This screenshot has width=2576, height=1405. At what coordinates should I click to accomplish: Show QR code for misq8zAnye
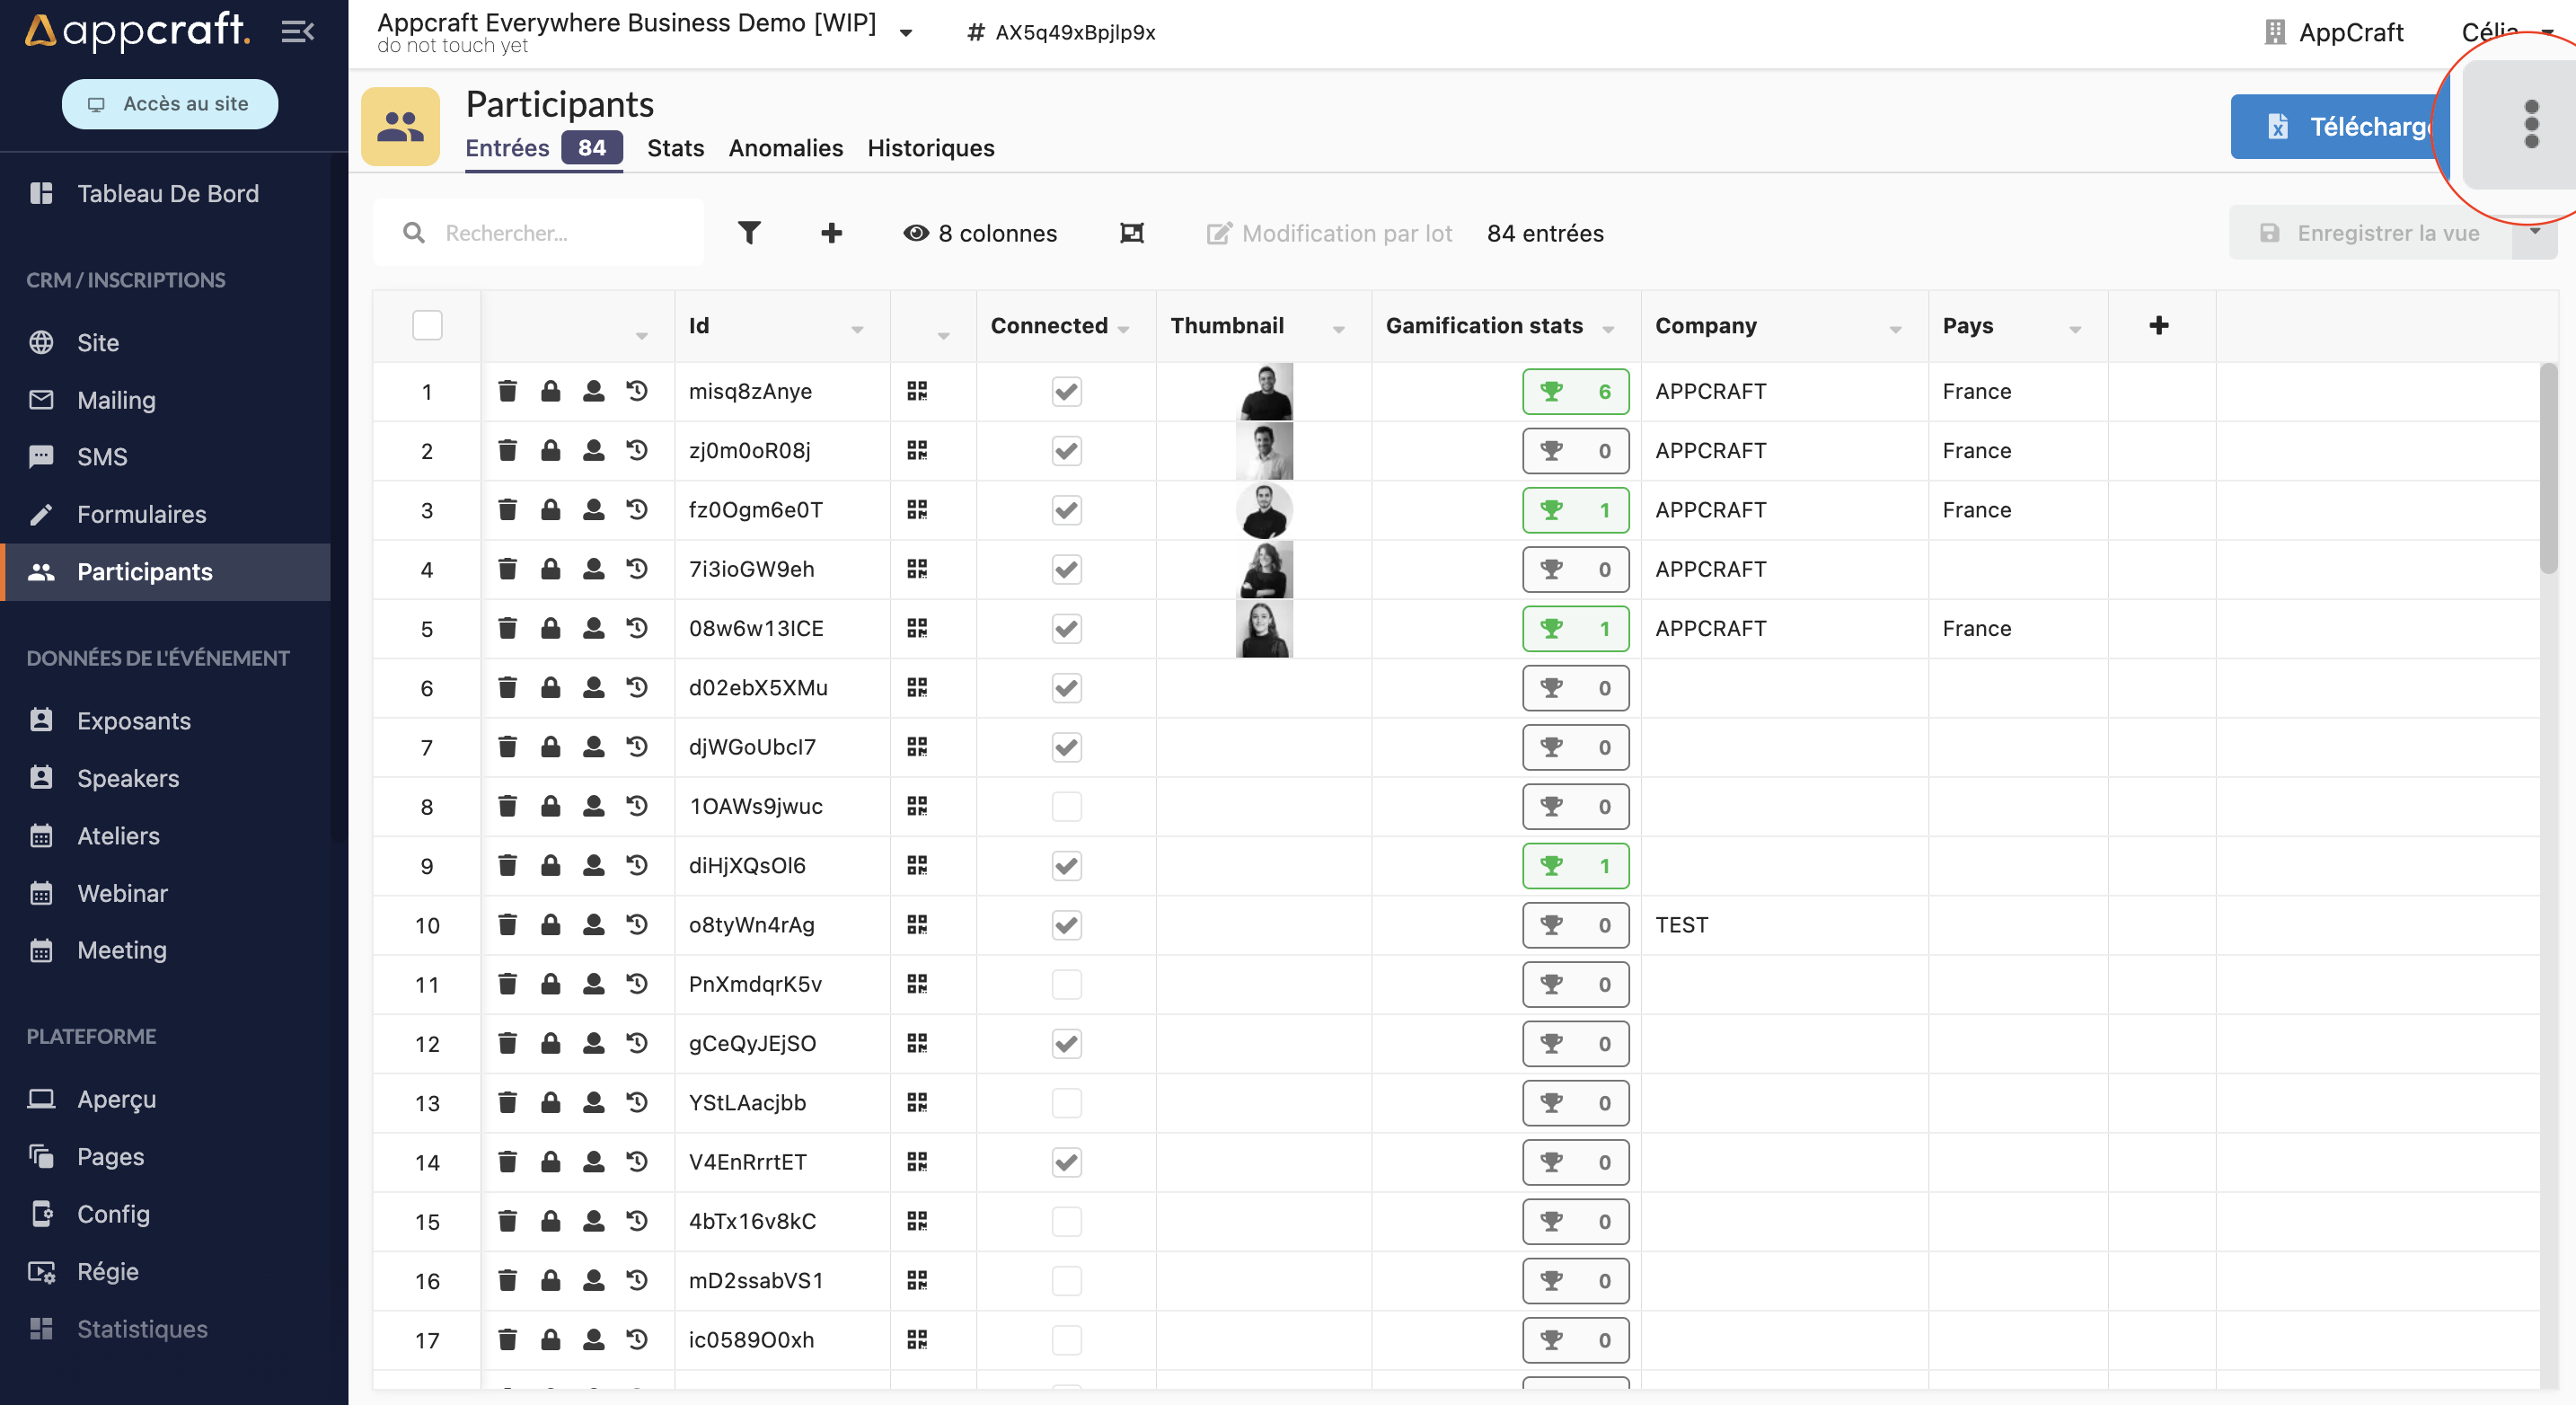coord(917,391)
